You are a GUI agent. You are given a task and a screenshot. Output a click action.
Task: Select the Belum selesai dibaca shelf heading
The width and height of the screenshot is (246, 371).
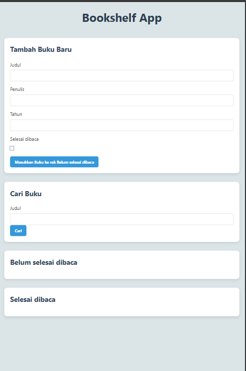tap(44, 262)
